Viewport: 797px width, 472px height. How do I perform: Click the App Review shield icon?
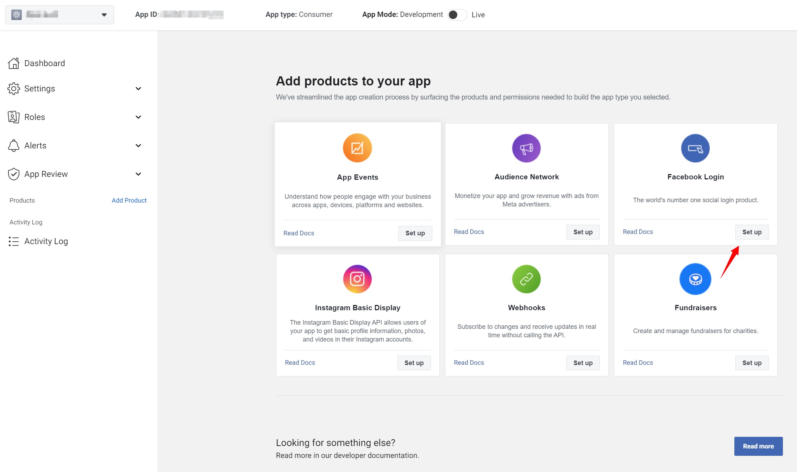13,174
